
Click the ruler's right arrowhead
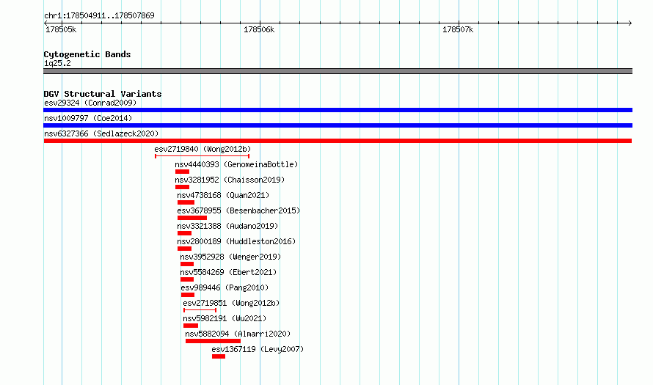coord(630,23)
